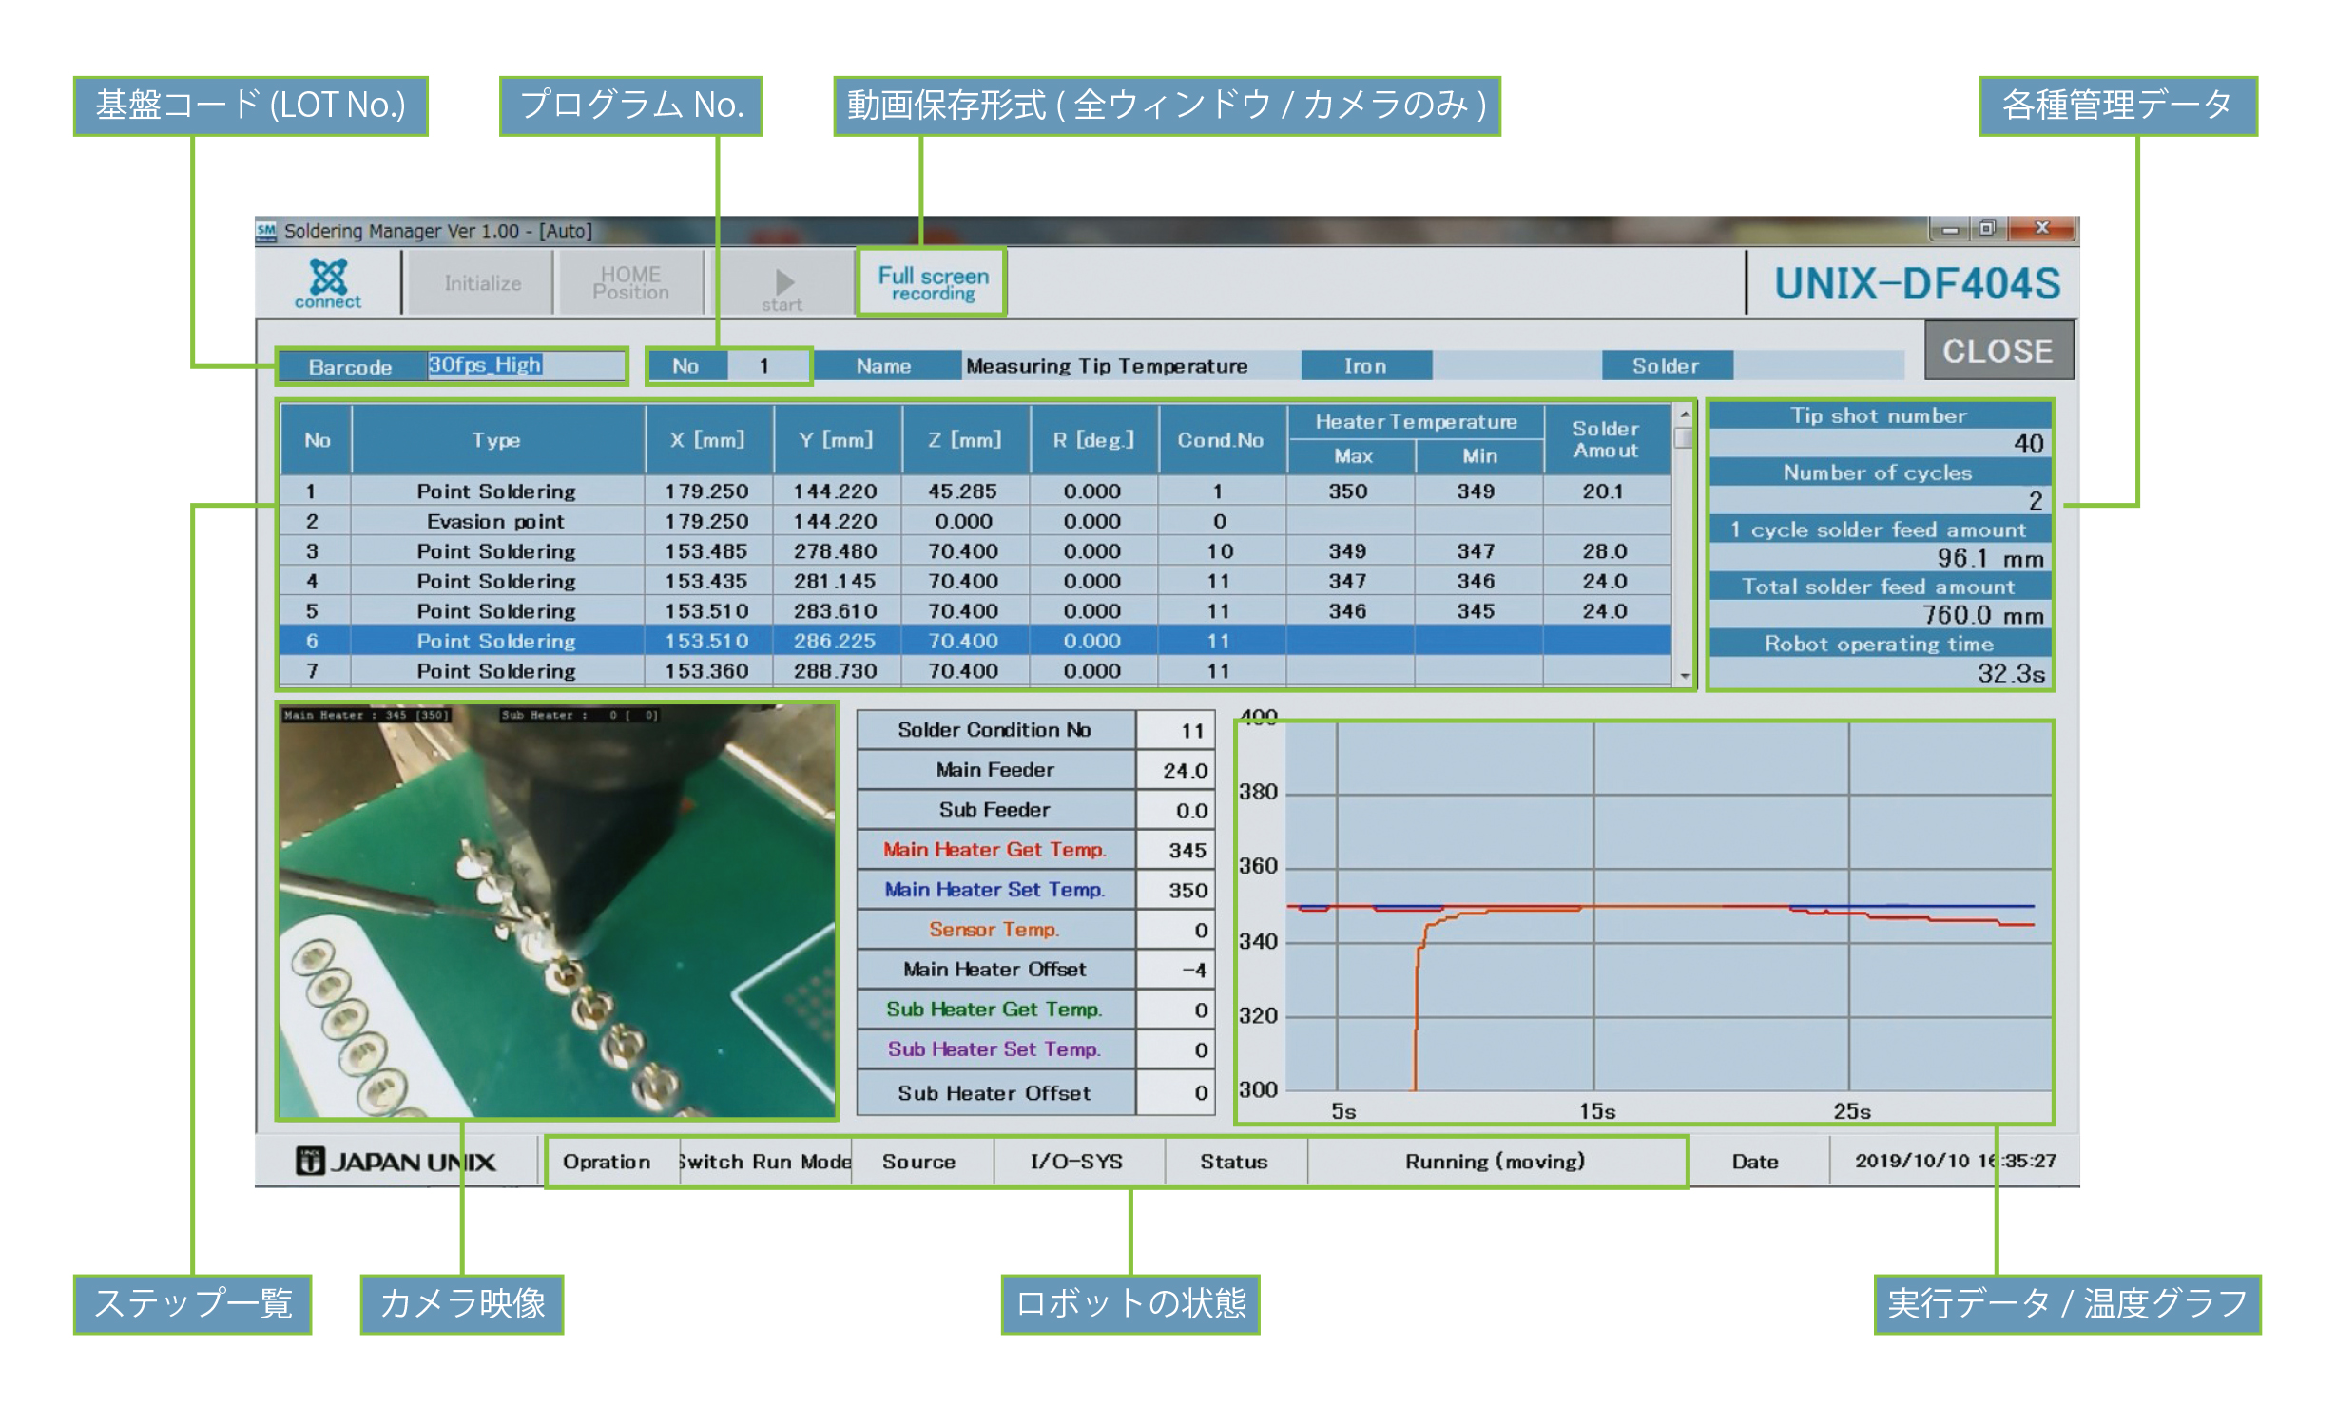Viewport: 2336px width, 1405px height.
Task: Click the Sub Heater Set Temp. label
Action: (994, 1049)
